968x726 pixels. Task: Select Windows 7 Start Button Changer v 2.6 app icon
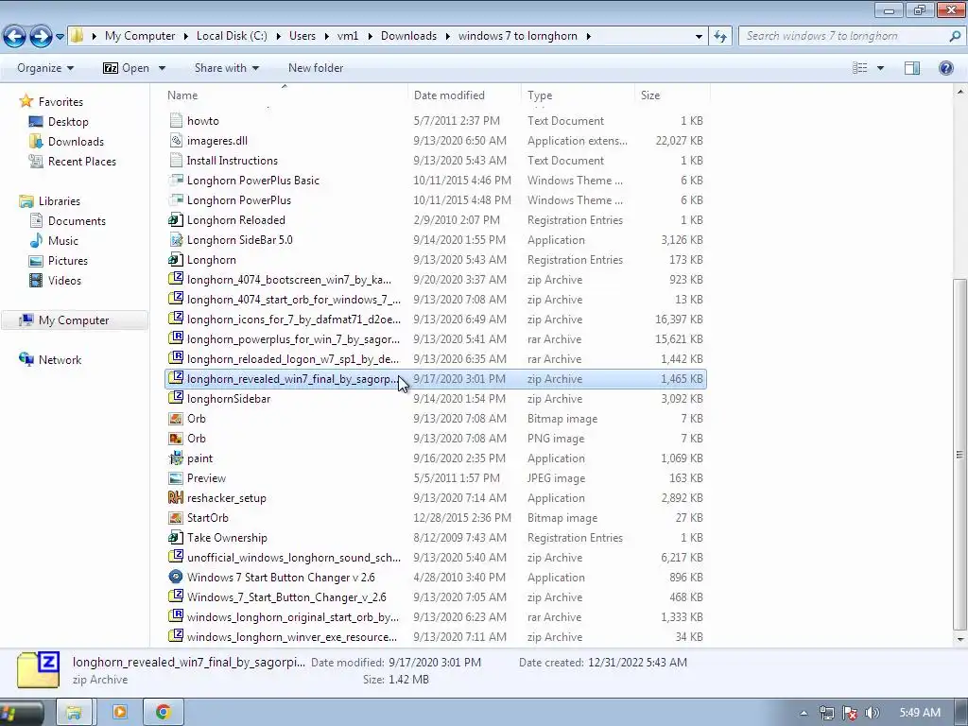coord(176,577)
